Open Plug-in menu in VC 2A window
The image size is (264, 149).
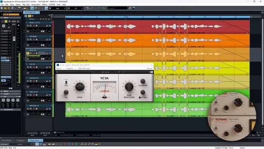59,68
